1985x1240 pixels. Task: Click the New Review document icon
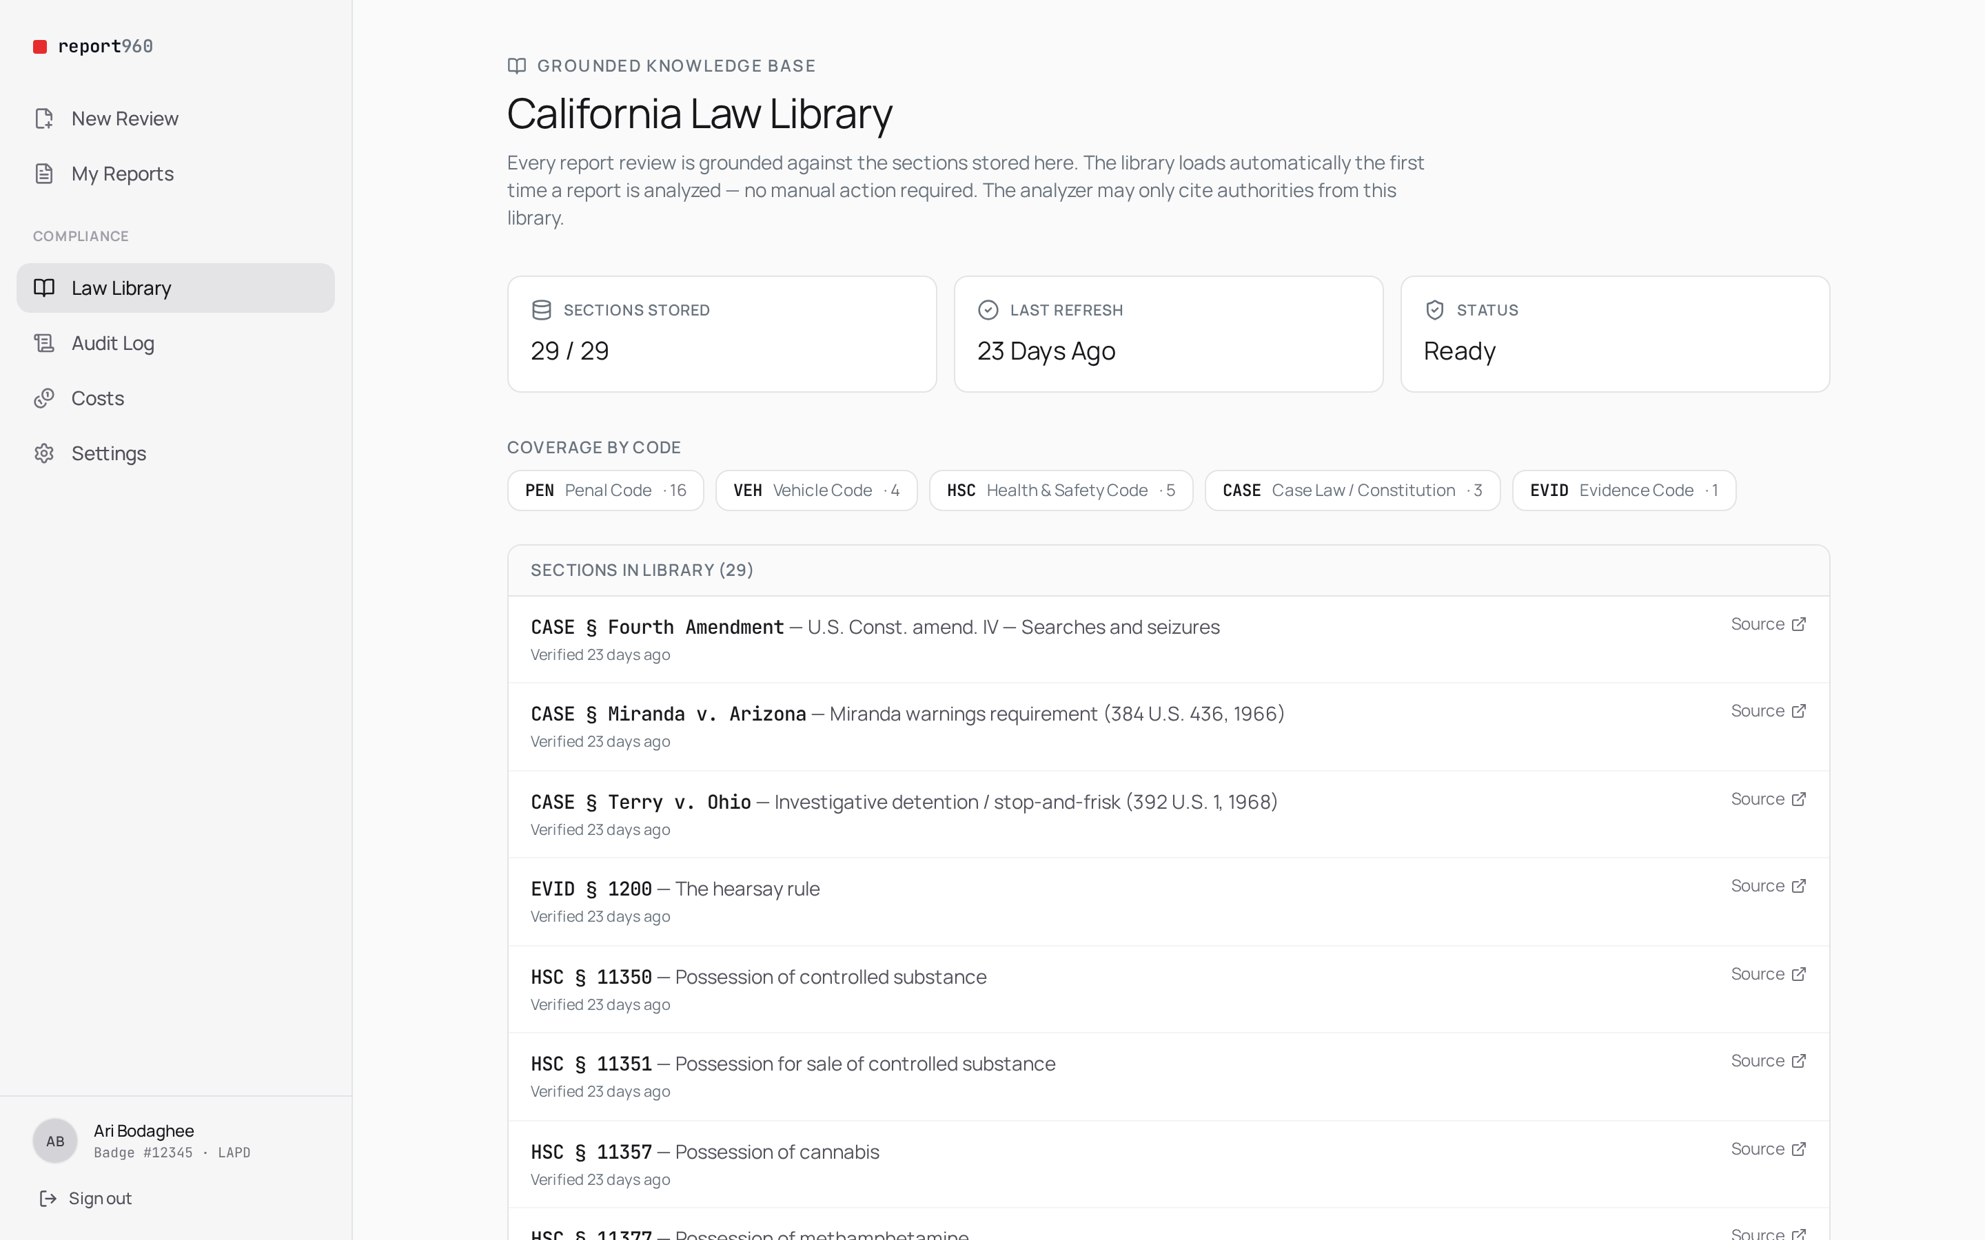pyautogui.click(x=44, y=119)
